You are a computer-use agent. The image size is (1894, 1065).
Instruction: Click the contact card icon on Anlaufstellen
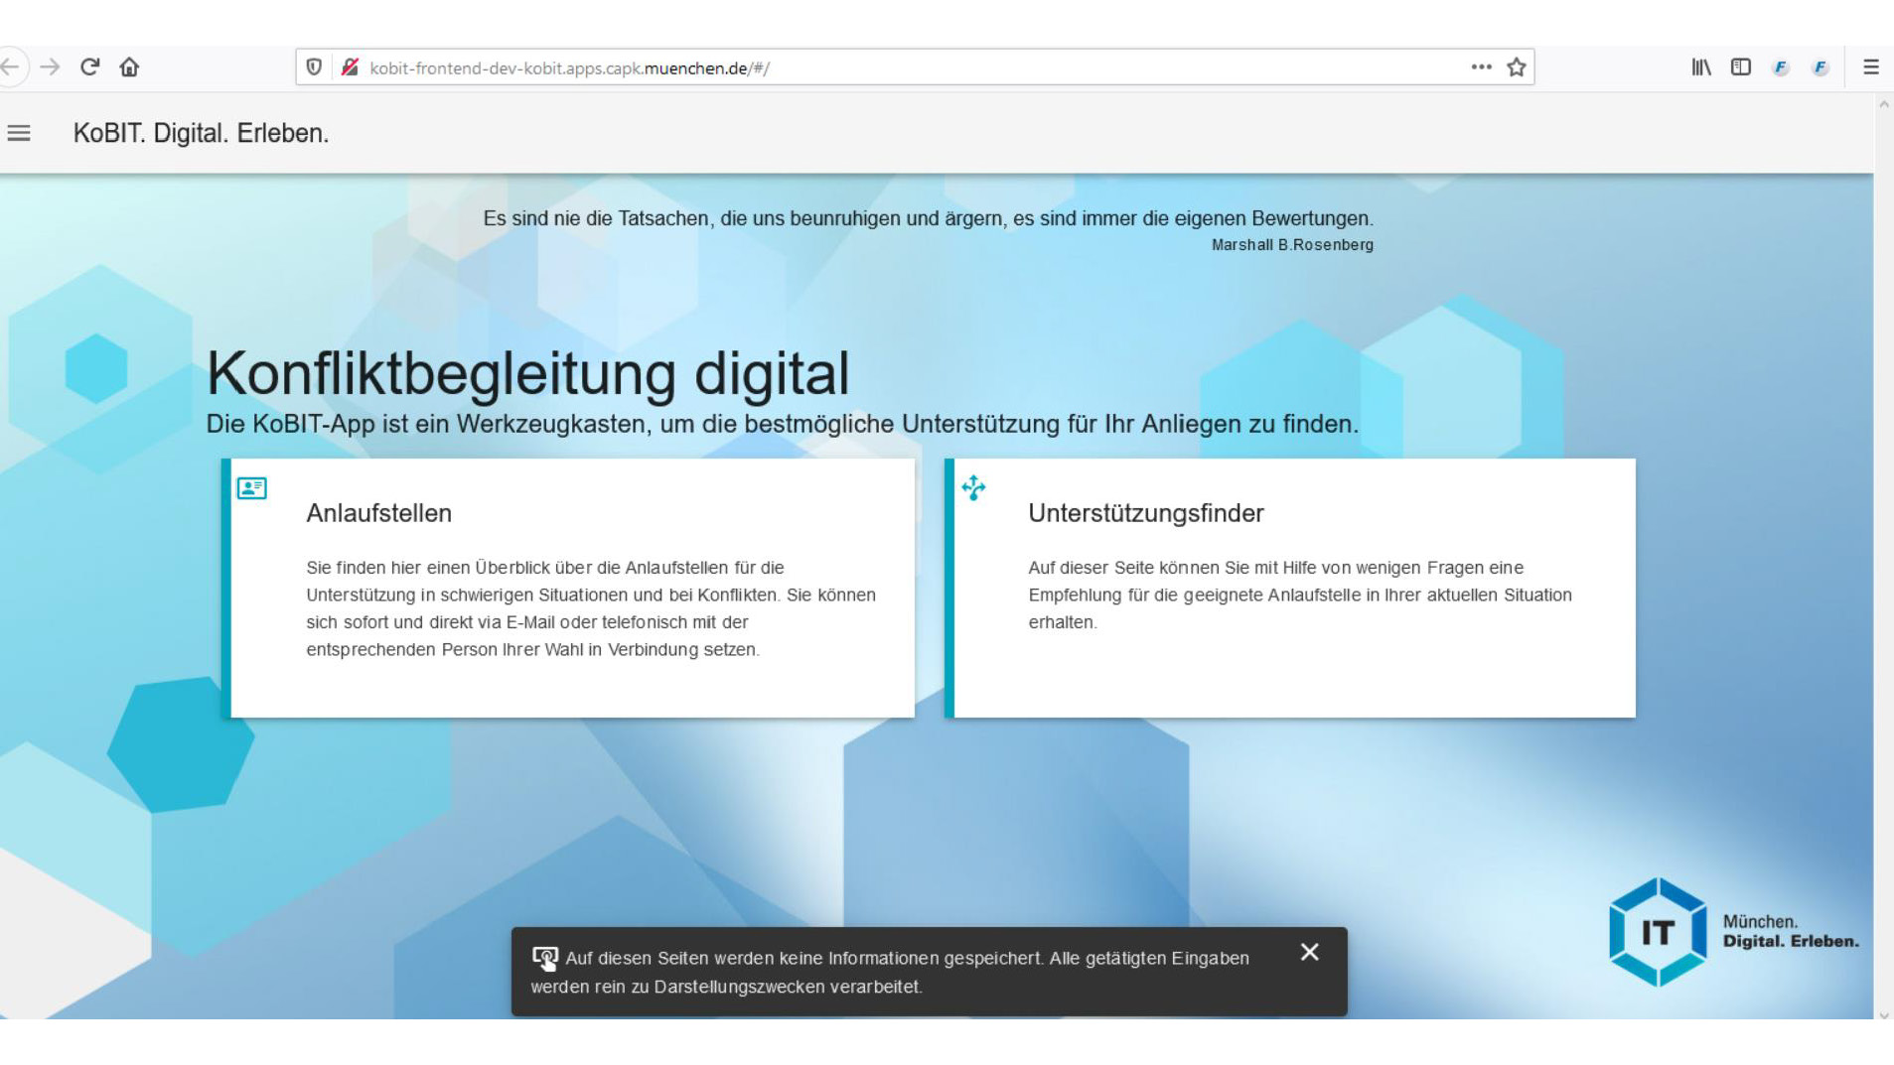tap(251, 488)
